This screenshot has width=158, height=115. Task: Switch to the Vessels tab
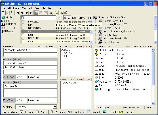(110, 112)
